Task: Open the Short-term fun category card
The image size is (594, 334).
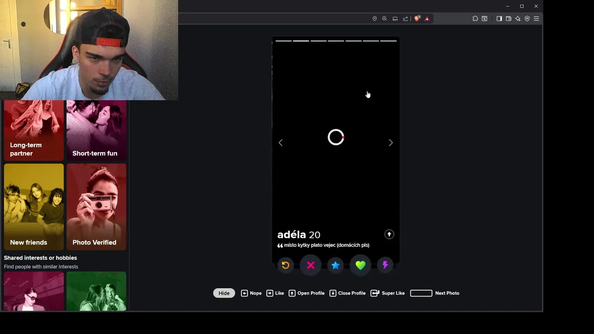Action: click(x=96, y=130)
